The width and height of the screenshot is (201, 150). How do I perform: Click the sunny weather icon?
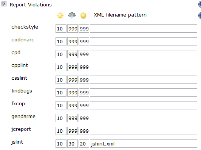[x=60, y=15]
